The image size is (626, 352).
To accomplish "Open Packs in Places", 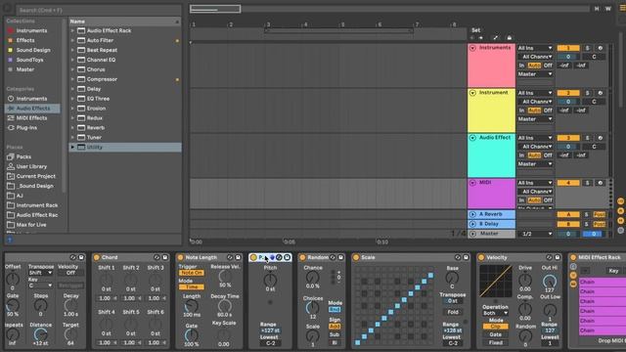I will pyautogui.click(x=23, y=156).
